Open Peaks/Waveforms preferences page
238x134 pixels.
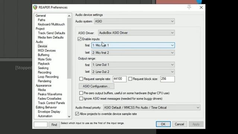[x=50, y=94]
